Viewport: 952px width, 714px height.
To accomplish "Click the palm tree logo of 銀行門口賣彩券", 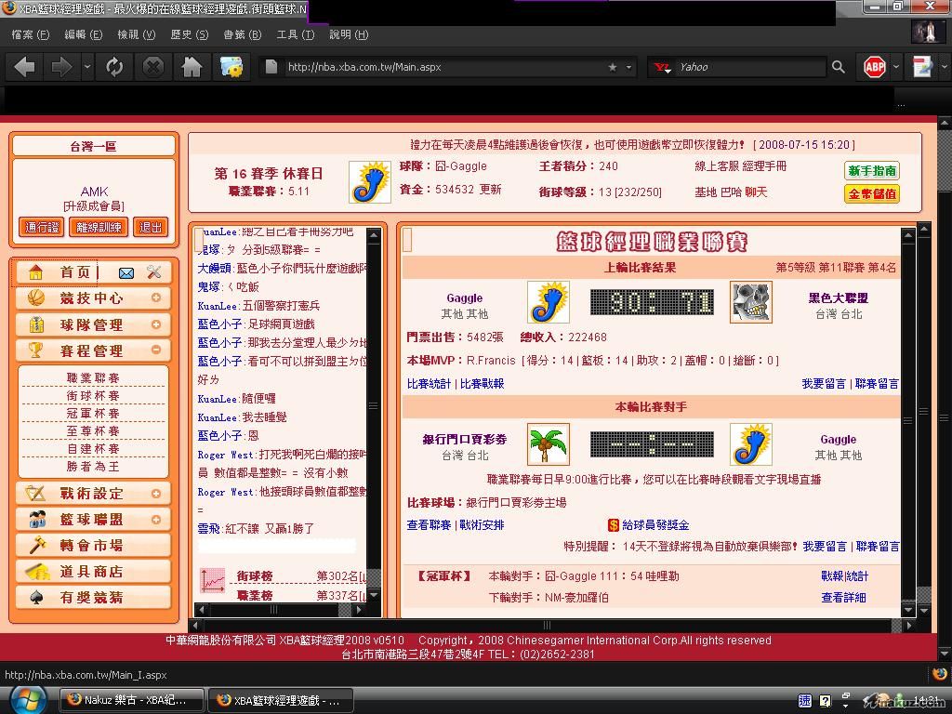I will (549, 443).
